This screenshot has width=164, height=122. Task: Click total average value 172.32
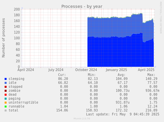point(121,110)
